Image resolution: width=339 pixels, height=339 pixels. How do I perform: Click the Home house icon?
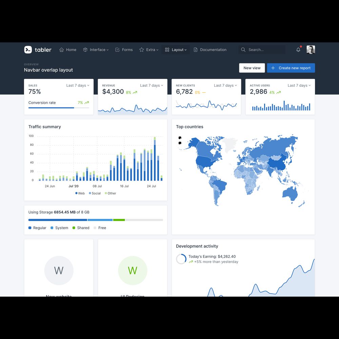point(62,50)
